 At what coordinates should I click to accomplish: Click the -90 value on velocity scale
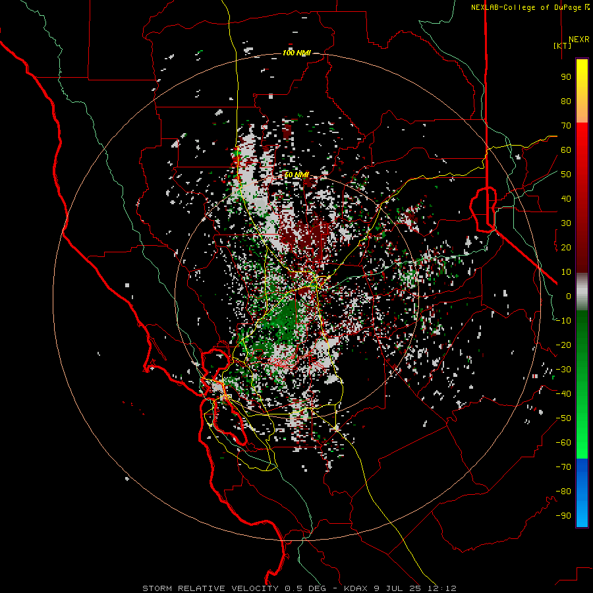pyautogui.click(x=563, y=516)
